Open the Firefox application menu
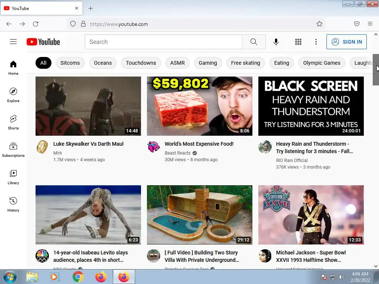The width and height of the screenshot is (379, 284). click(x=370, y=24)
